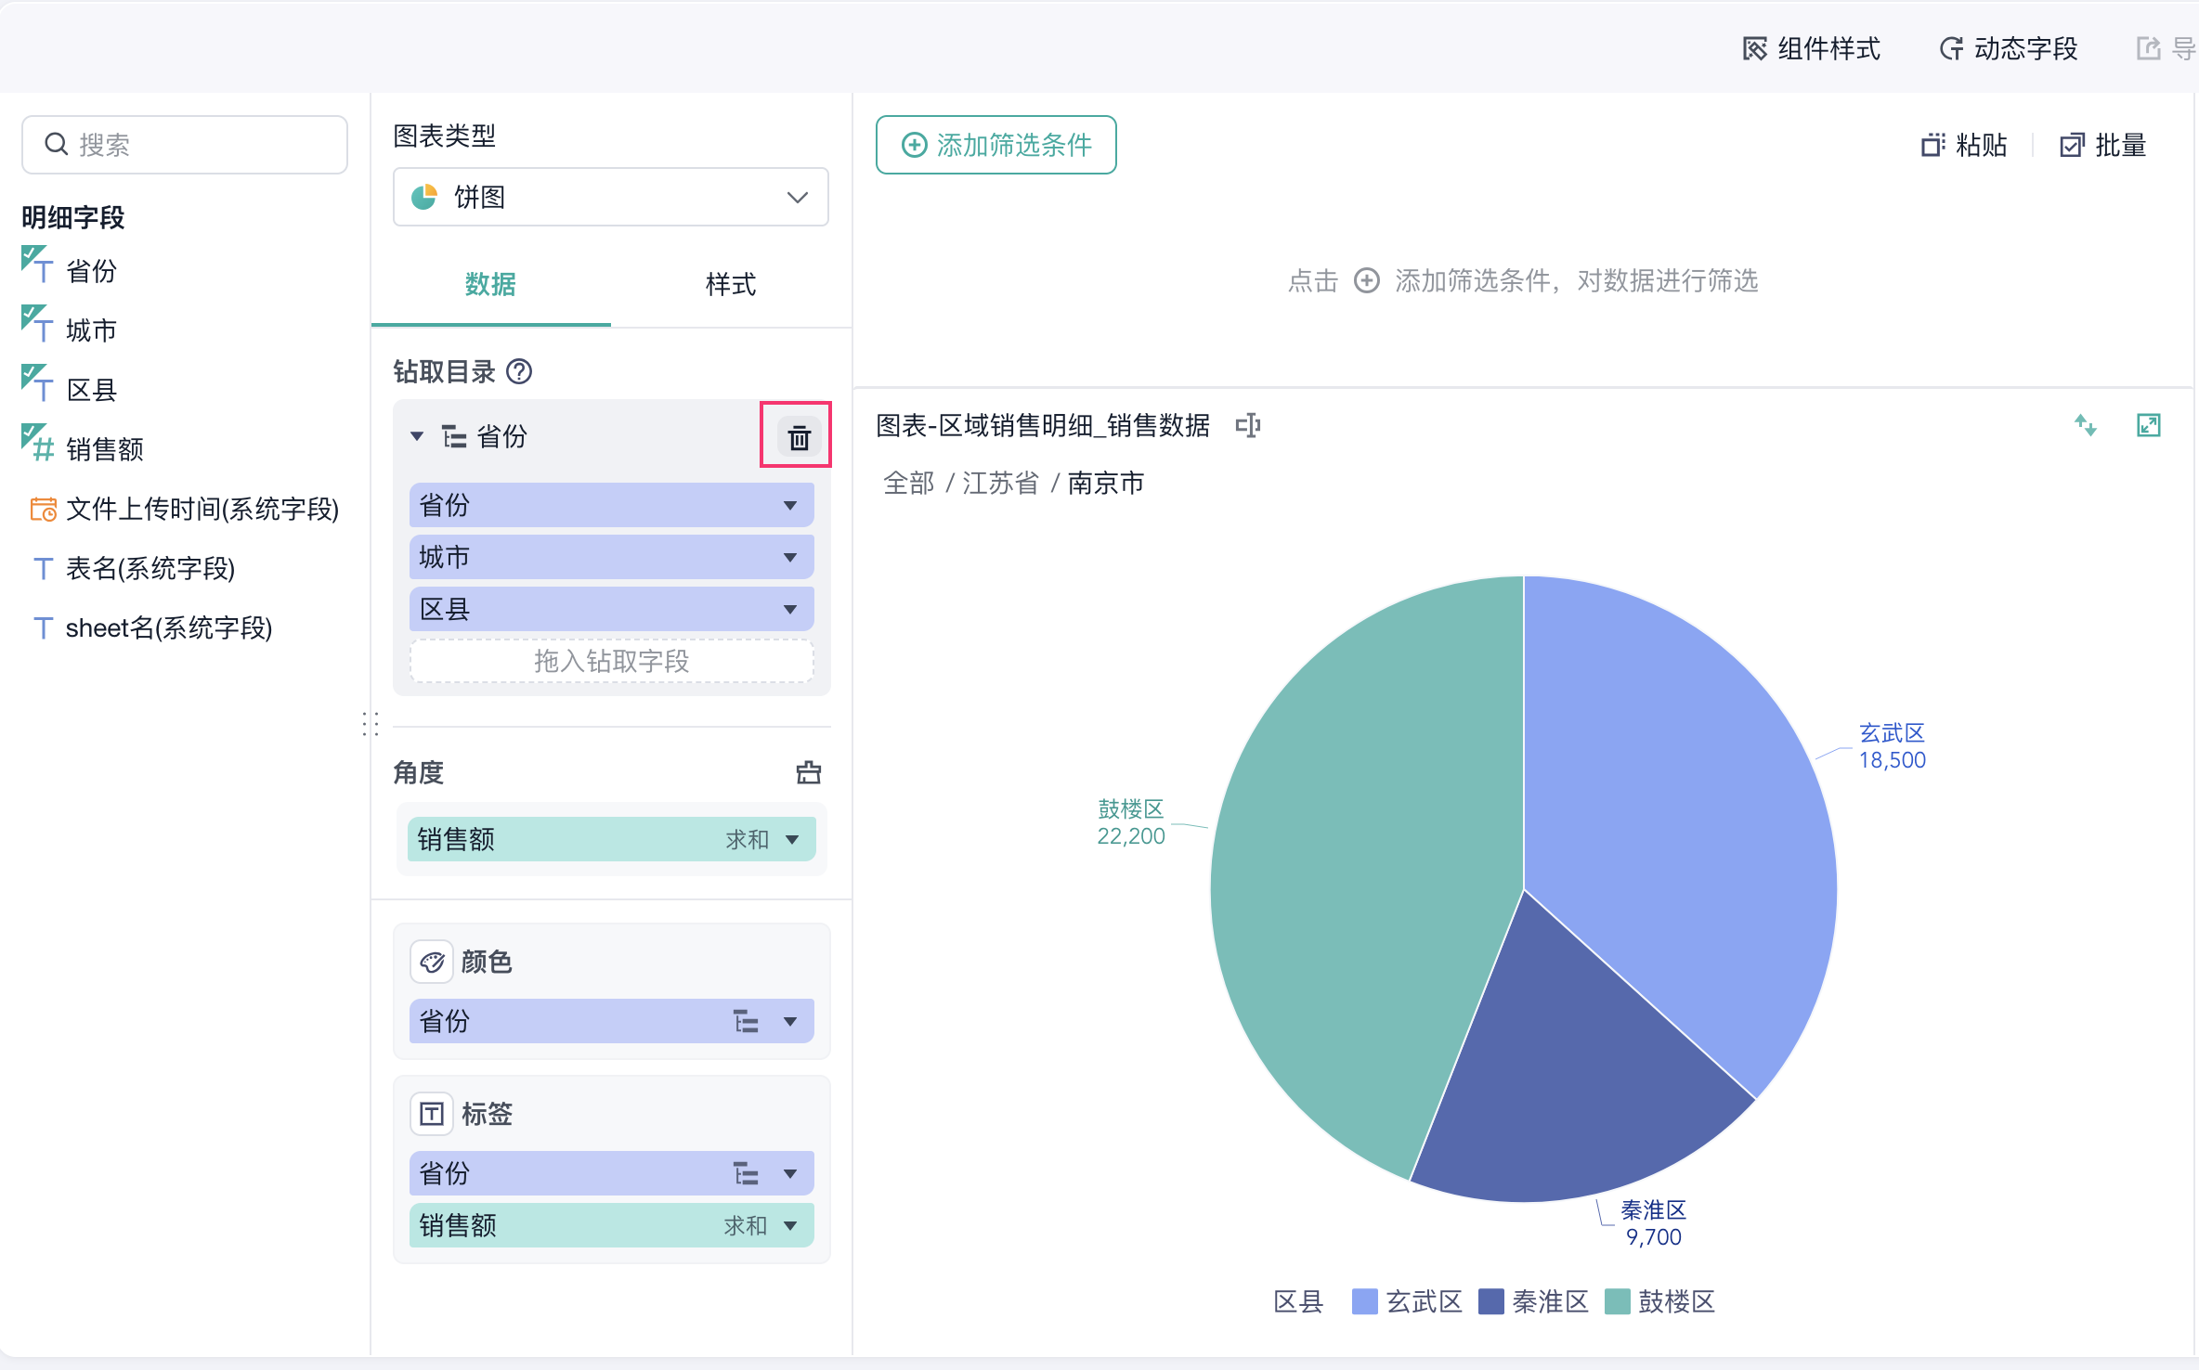Click the 玄武区 18,500 data label

click(1892, 746)
